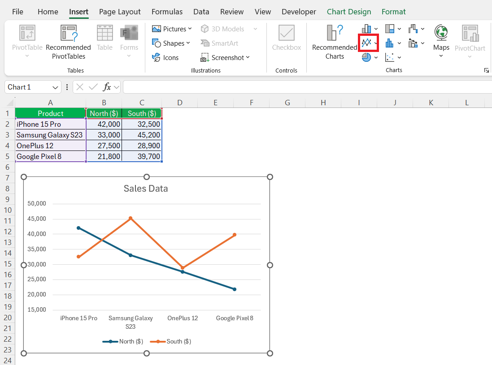This screenshot has height=365, width=492.
Task: Insert a statistic histogram chart
Action: (x=390, y=43)
